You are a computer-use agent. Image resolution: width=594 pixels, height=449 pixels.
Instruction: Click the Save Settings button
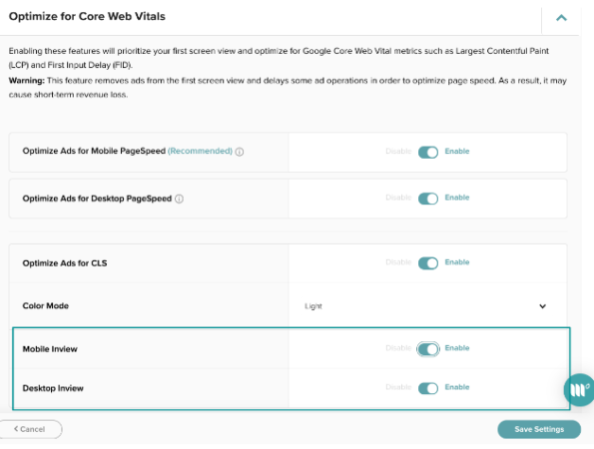click(x=539, y=429)
